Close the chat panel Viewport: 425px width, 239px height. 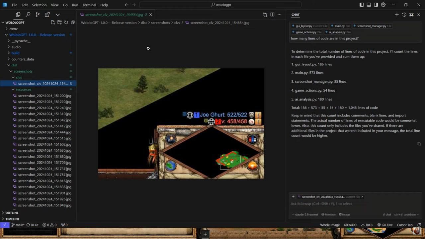click(419, 15)
